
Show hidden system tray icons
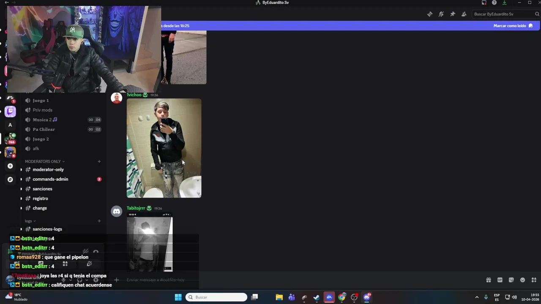click(x=477, y=297)
